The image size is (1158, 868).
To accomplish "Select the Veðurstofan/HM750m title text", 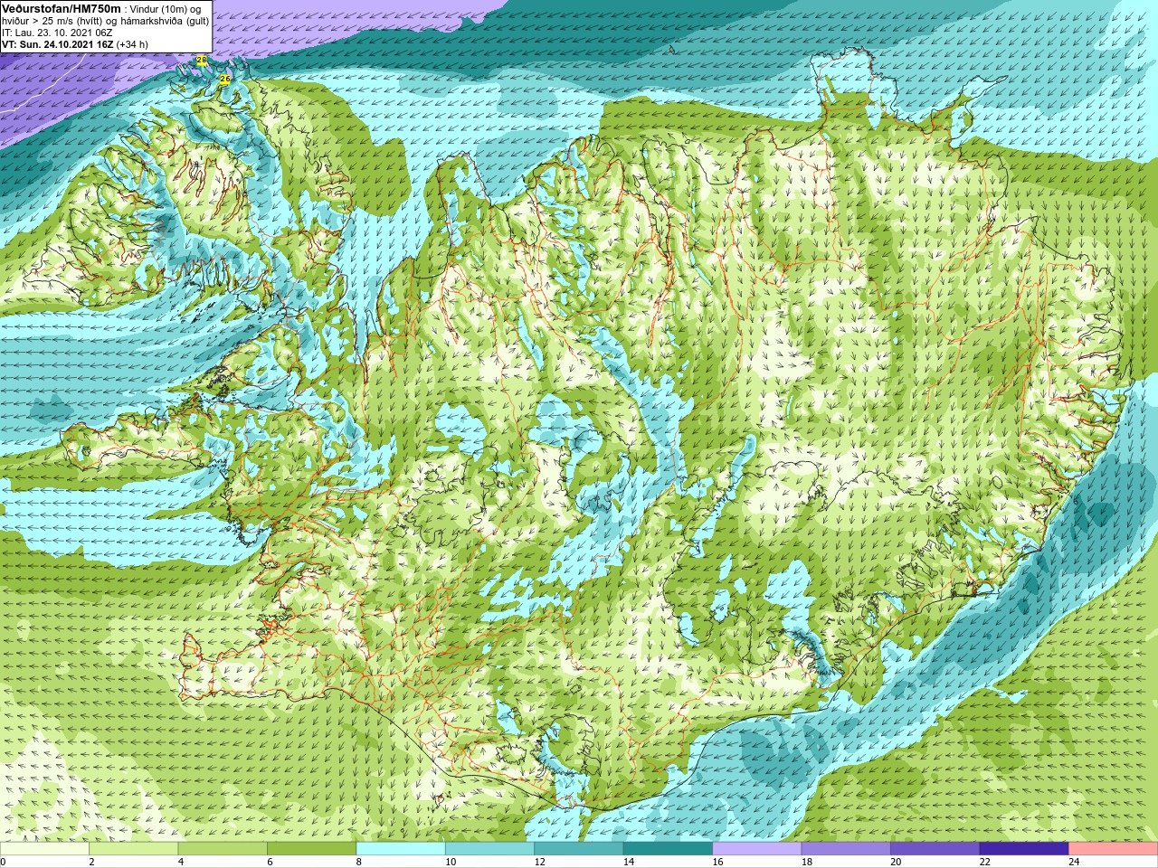I will [x=62, y=8].
